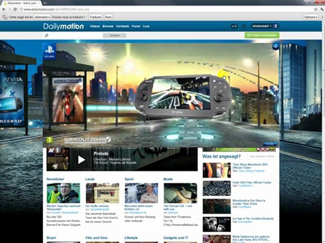This screenshot has width=325, height=243.
Task: Open the Videos menu item
Action: pos(95,26)
